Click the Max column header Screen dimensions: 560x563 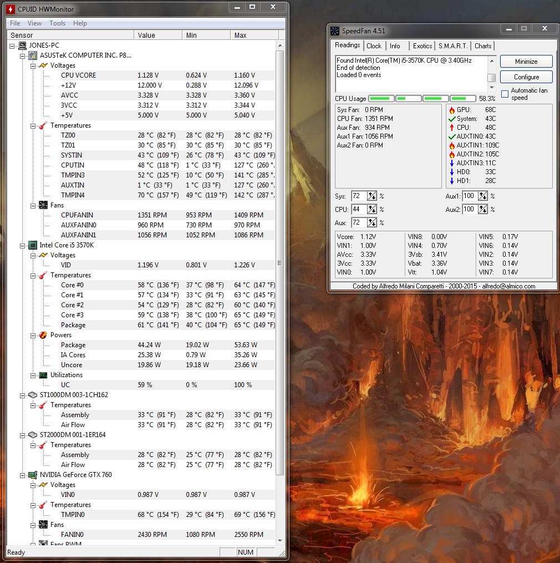click(254, 35)
